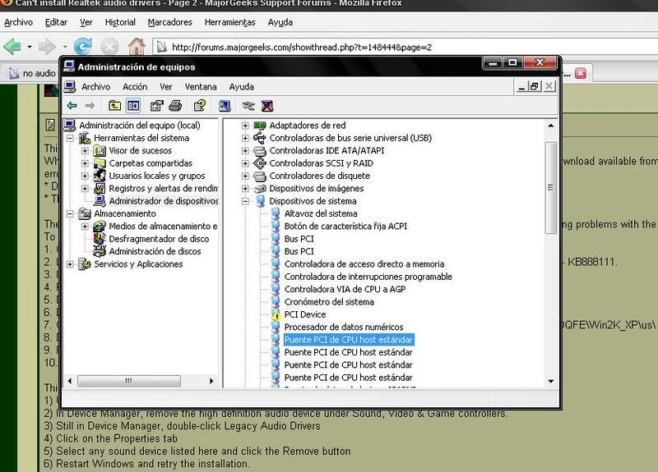658x472 pixels.
Task: Open Firefox Marcadores menu
Action: point(170,22)
